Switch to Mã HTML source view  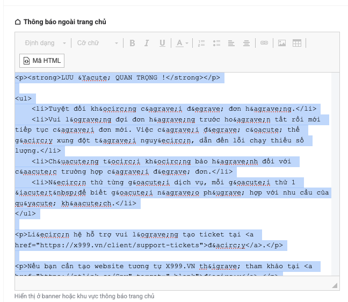click(42, 60)
